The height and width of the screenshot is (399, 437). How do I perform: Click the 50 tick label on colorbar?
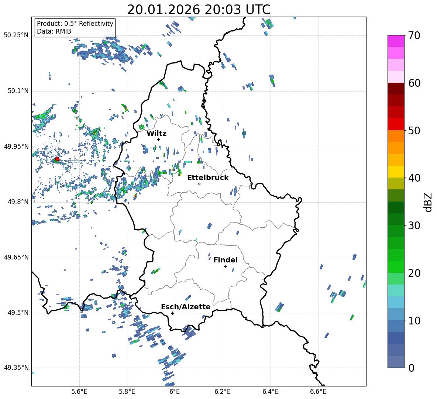pos(414,130)
